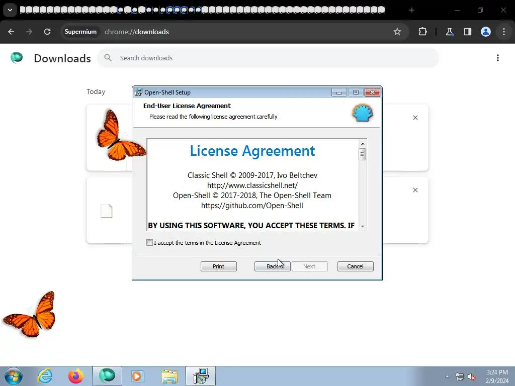515x386 pixels.
Task: Open the Chrome Labs flask icon
Action: (449, 32)
